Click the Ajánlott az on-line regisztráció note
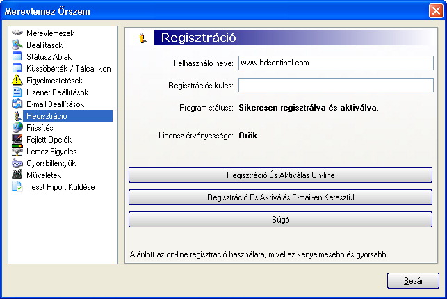447x299 pixels. click(259, 254)
